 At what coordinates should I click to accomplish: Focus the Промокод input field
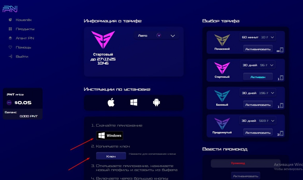coord(246,163)
